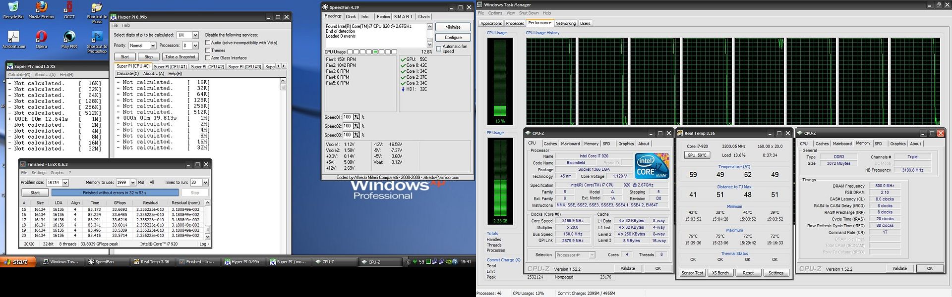This screenshot has width=952, height=297.
Task: Click Take a Snapshot in Hyper PI
Action: (180, 56)
